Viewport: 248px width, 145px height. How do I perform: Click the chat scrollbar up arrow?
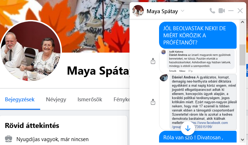242,22
